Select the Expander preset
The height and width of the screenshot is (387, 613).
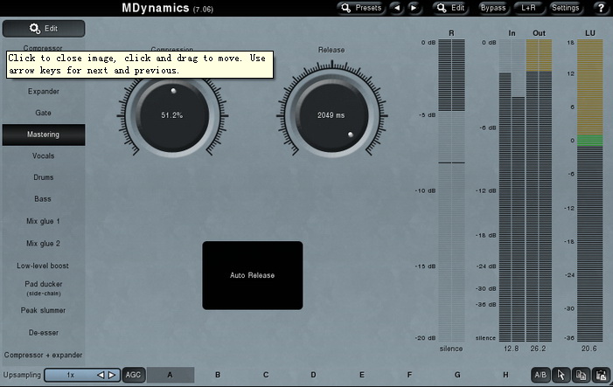(44, 92)
